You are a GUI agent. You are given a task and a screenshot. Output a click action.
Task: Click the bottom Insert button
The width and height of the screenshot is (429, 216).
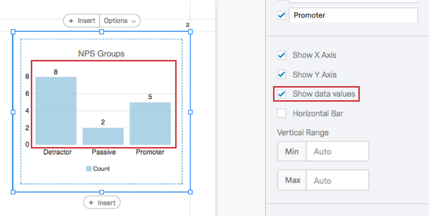pyautogui.click(x=102, y=202)
